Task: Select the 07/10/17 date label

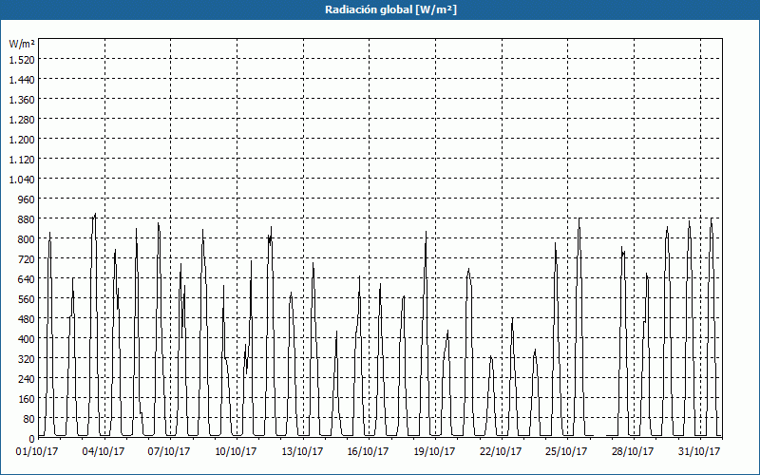Action: click(169, 452)
